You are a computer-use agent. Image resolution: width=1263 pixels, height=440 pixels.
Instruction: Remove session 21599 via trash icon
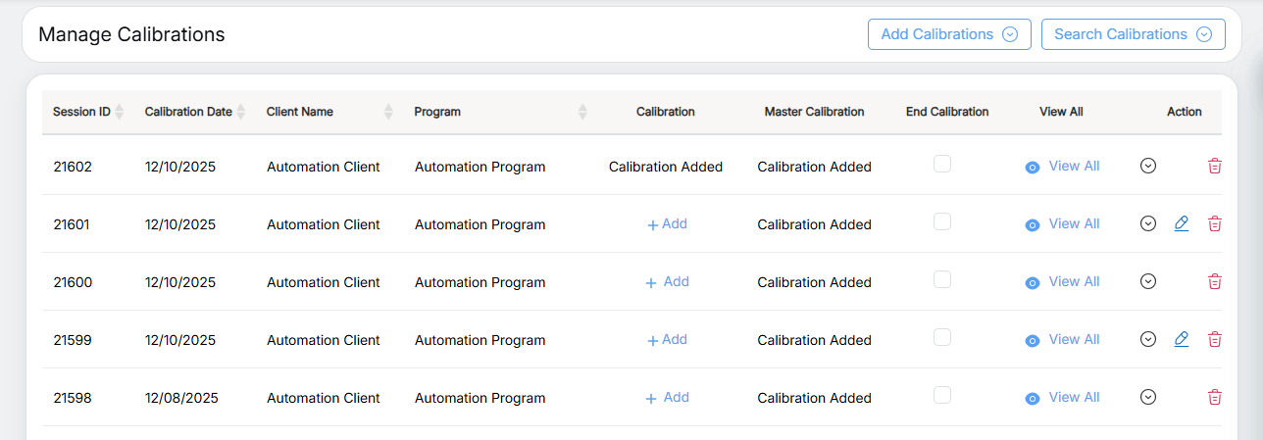pos(1214,340)
